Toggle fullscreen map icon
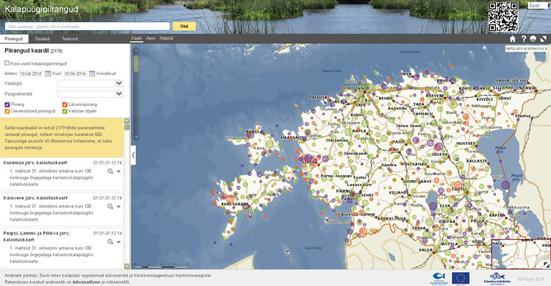The width and height of the screenshot is (551, 286). tap(544, 39)
